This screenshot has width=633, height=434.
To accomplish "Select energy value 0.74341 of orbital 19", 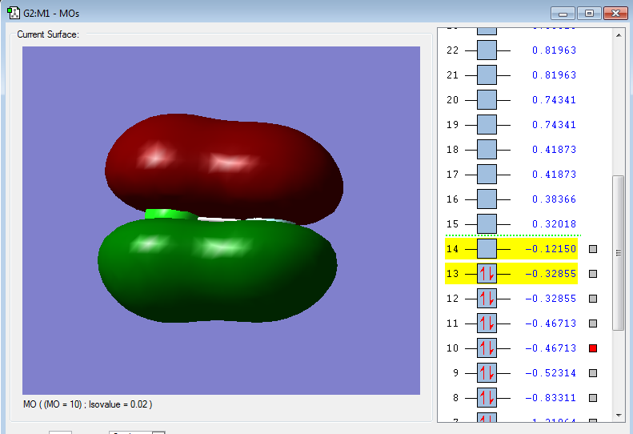I will point(554,125).
